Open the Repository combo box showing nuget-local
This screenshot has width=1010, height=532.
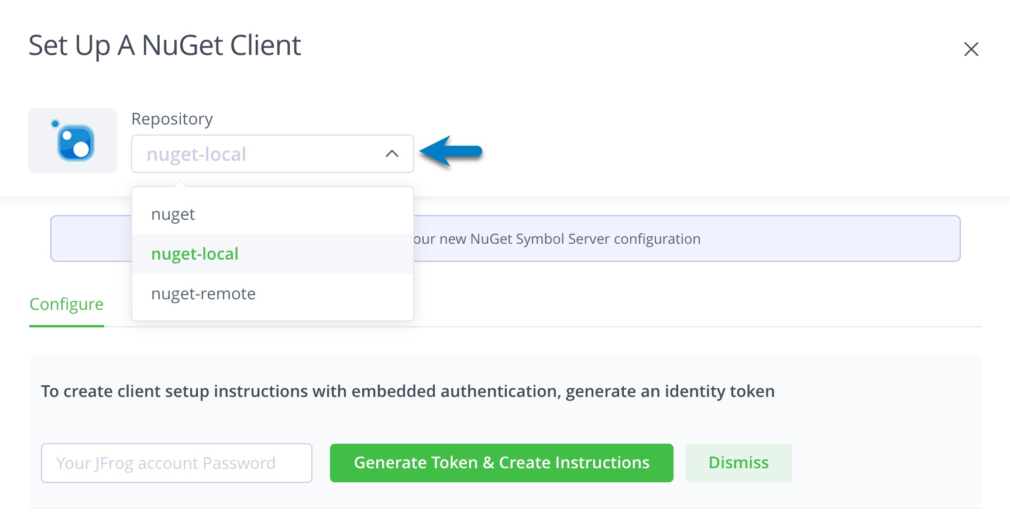273,154
